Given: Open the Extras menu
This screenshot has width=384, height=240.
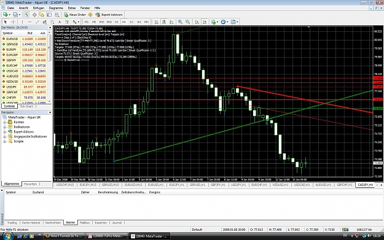Looking at the screenshot, I should pyautogui.click(x=72, y=8).
